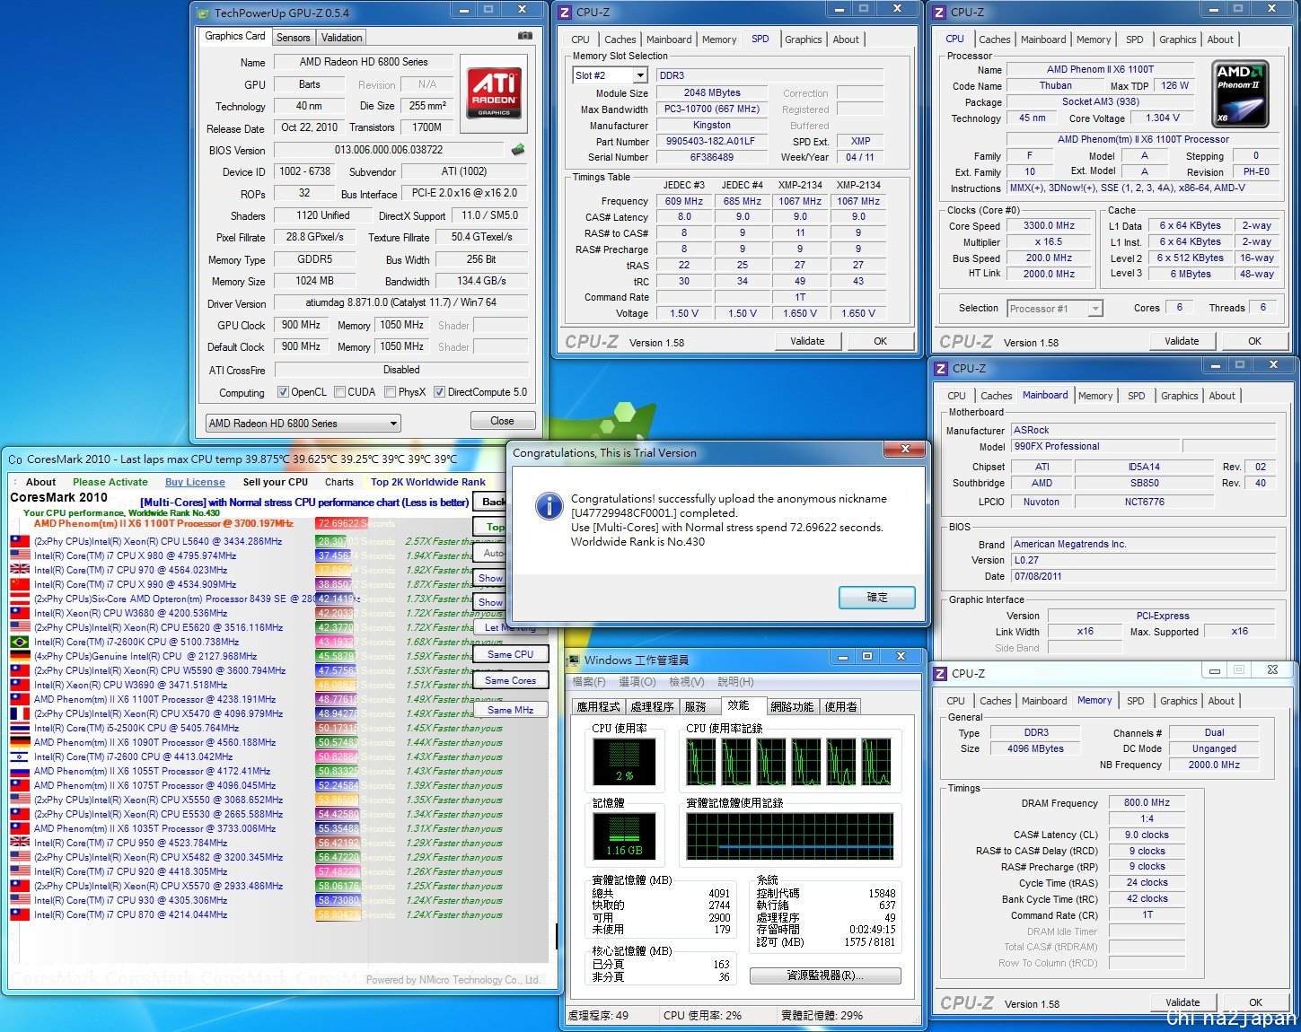This screenshot has height=1032, width=1301.
Task: Click the Task Manager title bar icon
Action: click(x=575, y=660)
